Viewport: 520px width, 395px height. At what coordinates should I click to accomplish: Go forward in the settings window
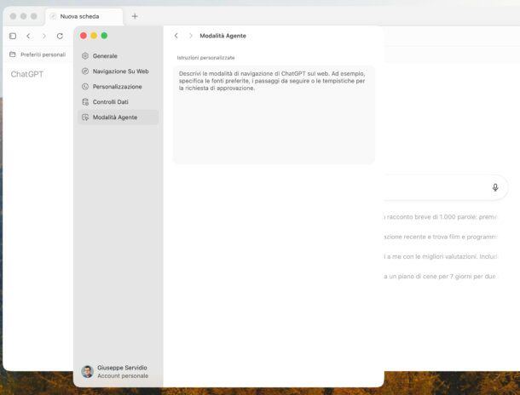190,36
